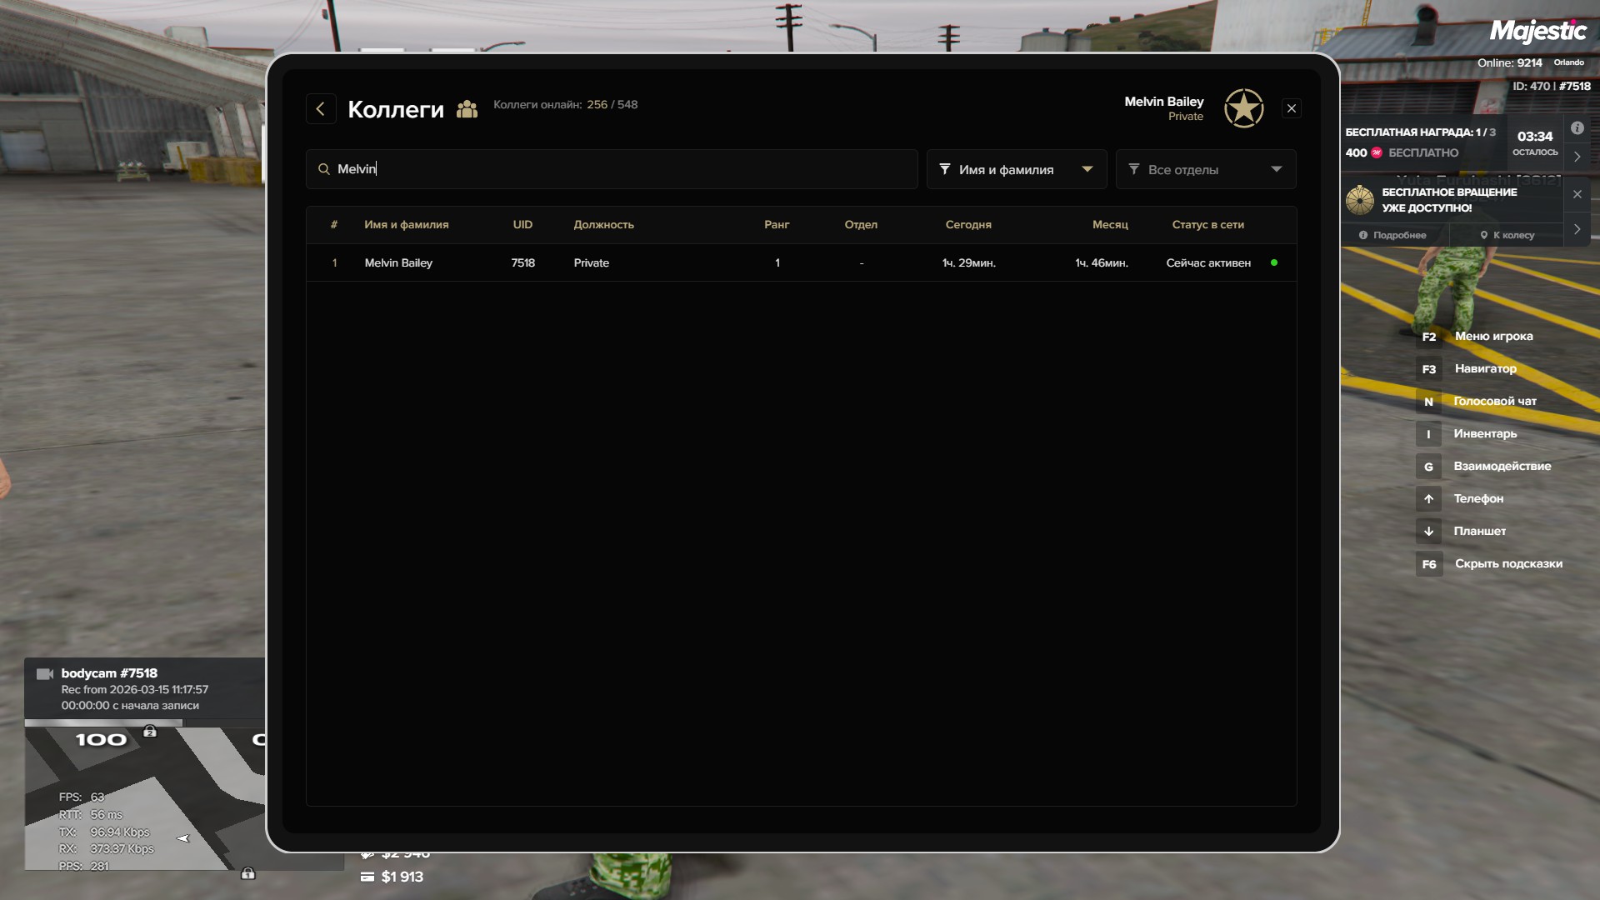Select the Melvin Bailey table row

click(800, 263)
